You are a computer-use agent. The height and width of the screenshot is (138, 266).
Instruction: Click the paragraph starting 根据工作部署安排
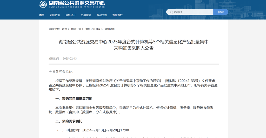tap(133, 85)
